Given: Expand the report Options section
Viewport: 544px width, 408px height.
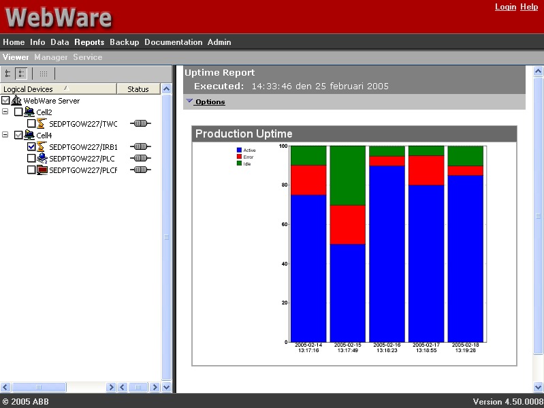Looking at the screenshot, I should tap(209, 102).
